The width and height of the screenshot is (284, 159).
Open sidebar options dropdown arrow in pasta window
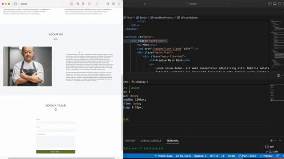[x=18, y=4]
